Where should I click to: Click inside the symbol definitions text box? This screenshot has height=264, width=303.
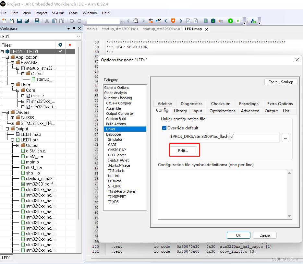223,195
